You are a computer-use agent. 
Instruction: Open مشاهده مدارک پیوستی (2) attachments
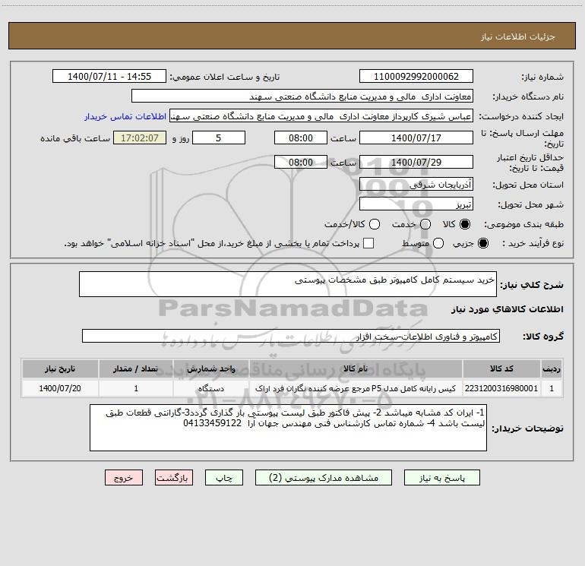point(324,478)
